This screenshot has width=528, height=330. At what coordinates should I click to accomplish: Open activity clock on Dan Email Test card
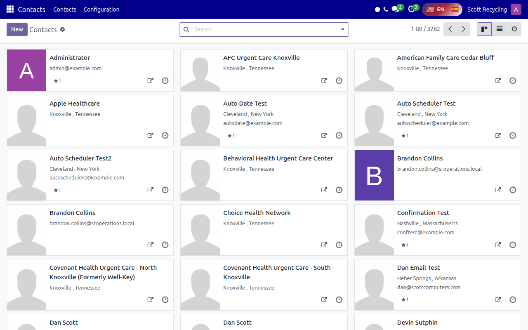pos(513,299)
